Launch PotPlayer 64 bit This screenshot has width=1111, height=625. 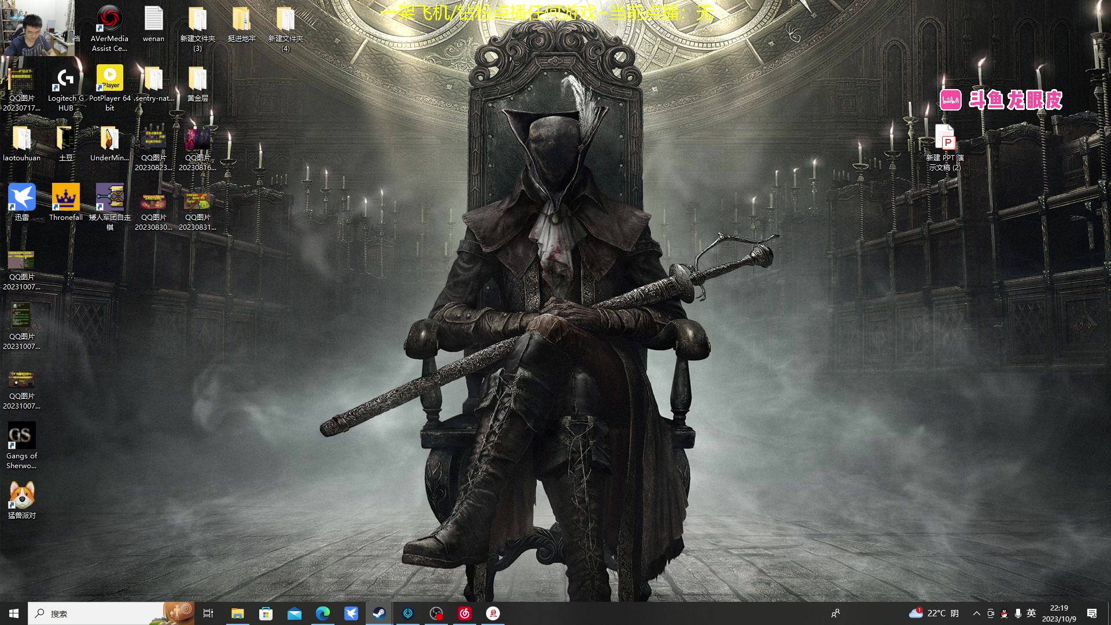(x=109, y=89)
